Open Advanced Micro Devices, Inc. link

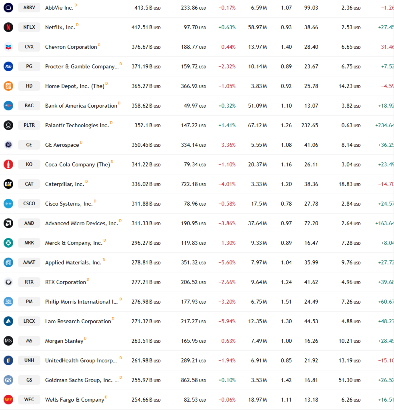click(x=82, y=224)
